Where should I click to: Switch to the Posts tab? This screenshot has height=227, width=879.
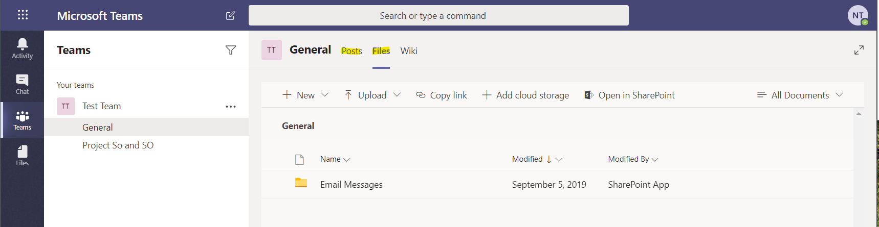pos(351,51)
